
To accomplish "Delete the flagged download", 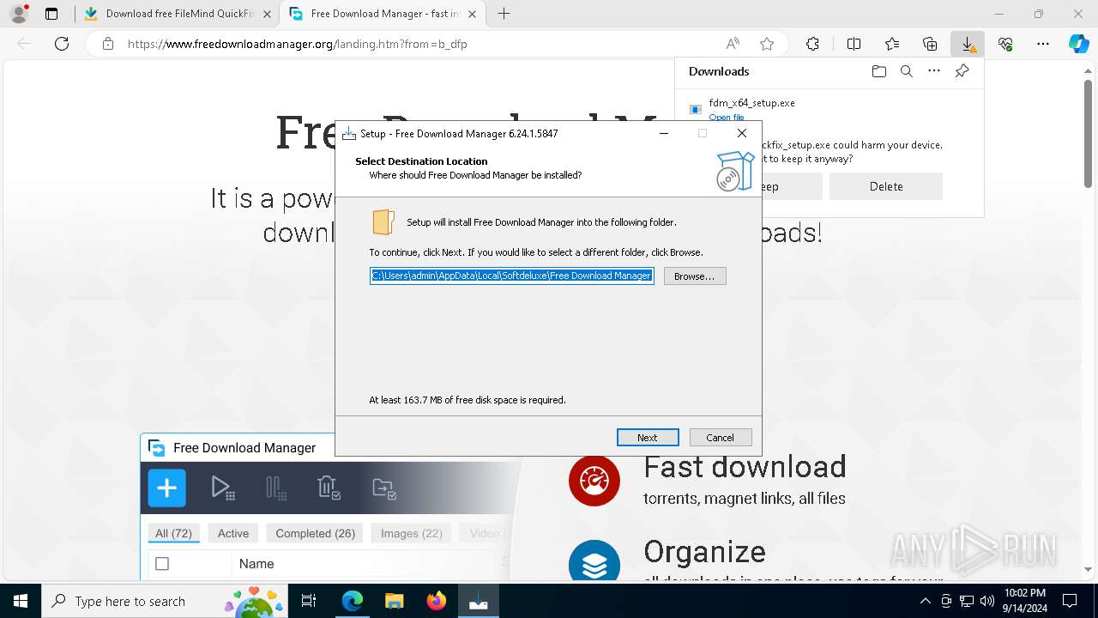I will pos(886,186).
